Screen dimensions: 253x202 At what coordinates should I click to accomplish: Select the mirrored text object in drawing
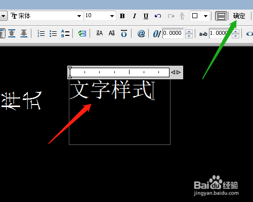(x=21, y=100)
